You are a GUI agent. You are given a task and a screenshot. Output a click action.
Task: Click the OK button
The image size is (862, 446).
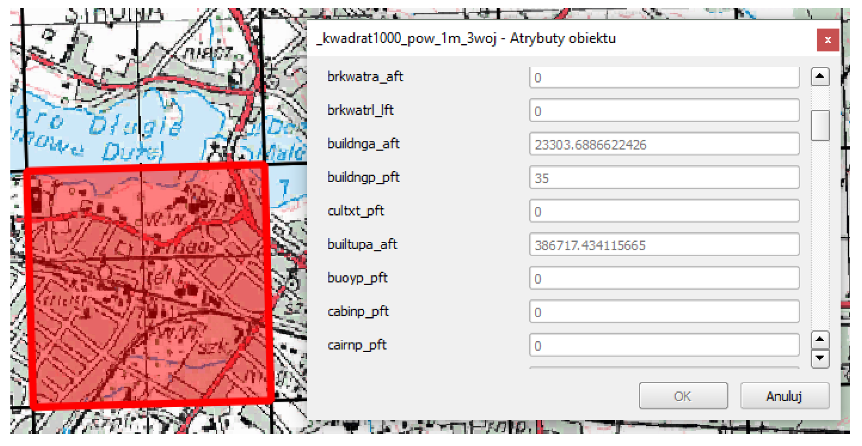[683, 396]
